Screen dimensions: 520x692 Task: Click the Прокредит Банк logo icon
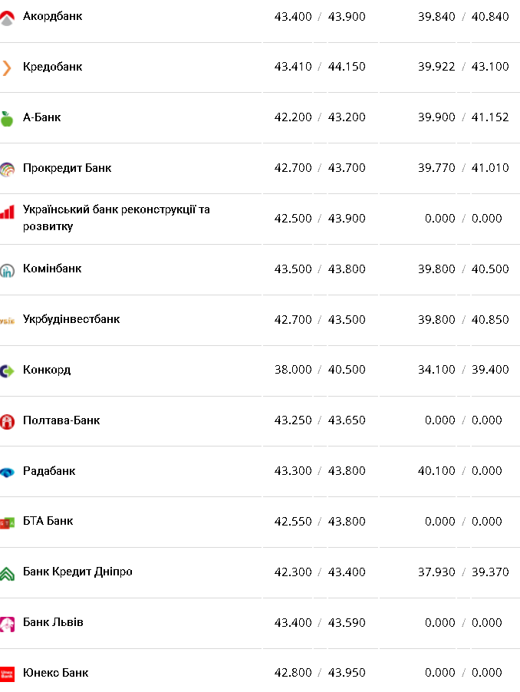[7, 169]
